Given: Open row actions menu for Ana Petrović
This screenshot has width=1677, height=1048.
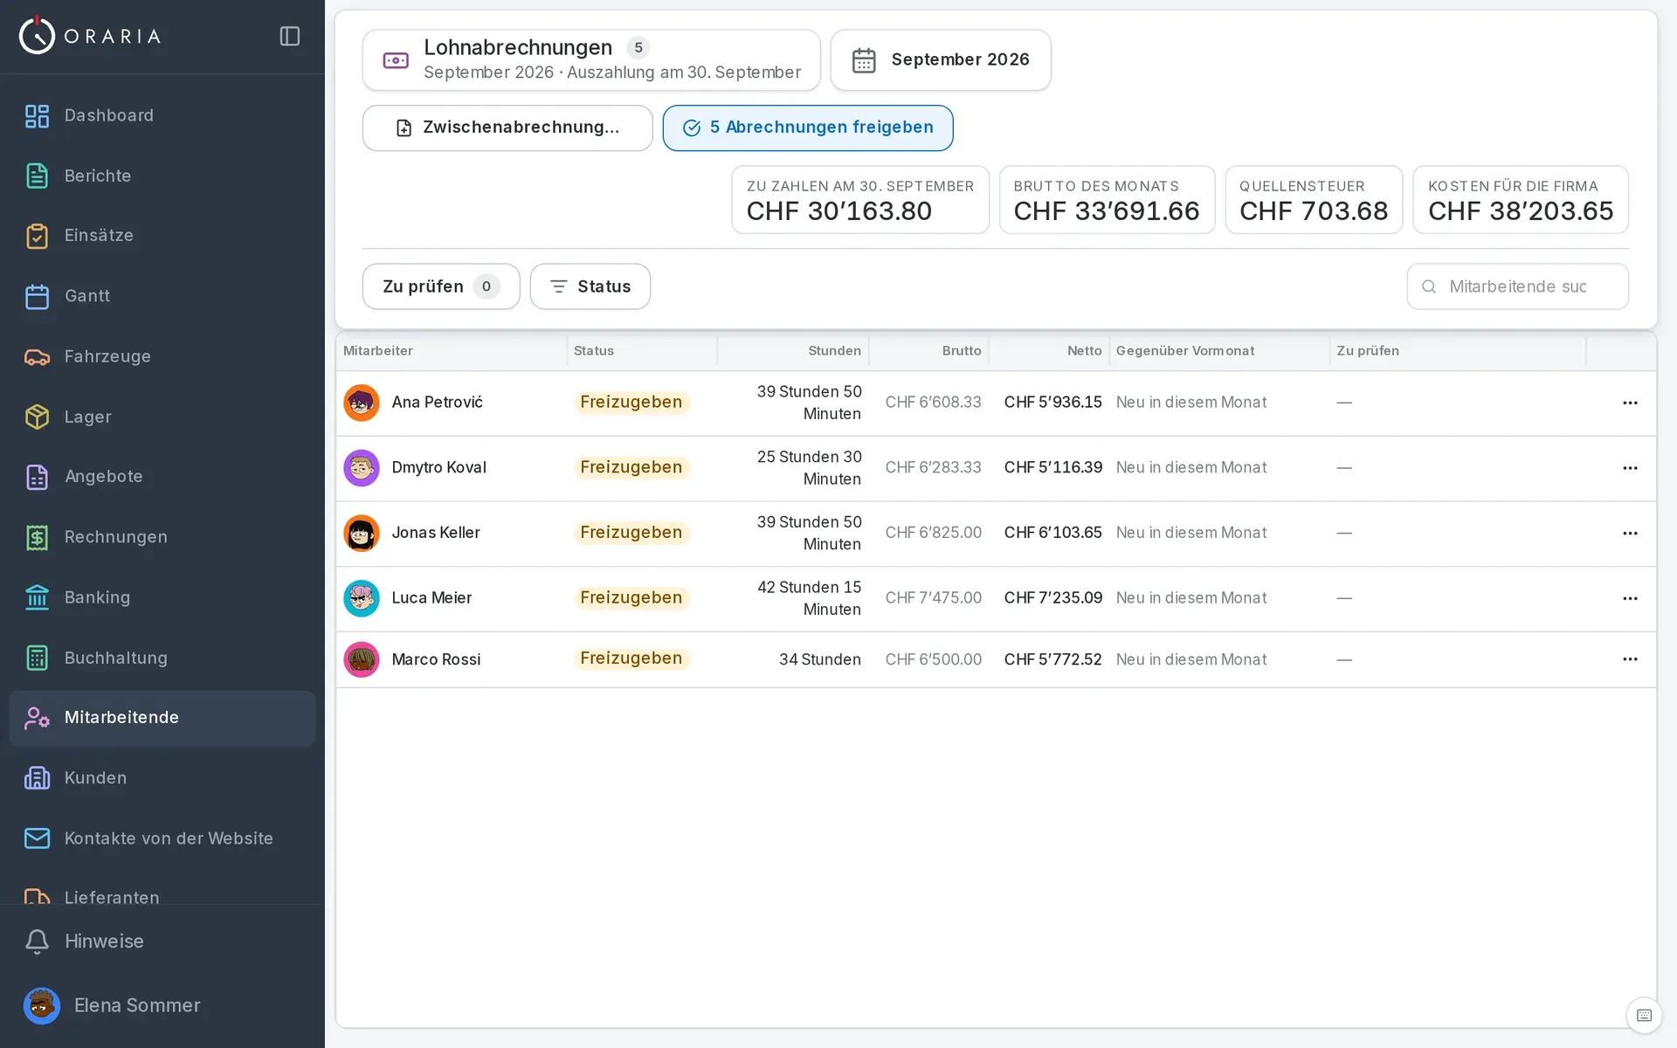Looking at the screenshot, I should click(1630, 403).
